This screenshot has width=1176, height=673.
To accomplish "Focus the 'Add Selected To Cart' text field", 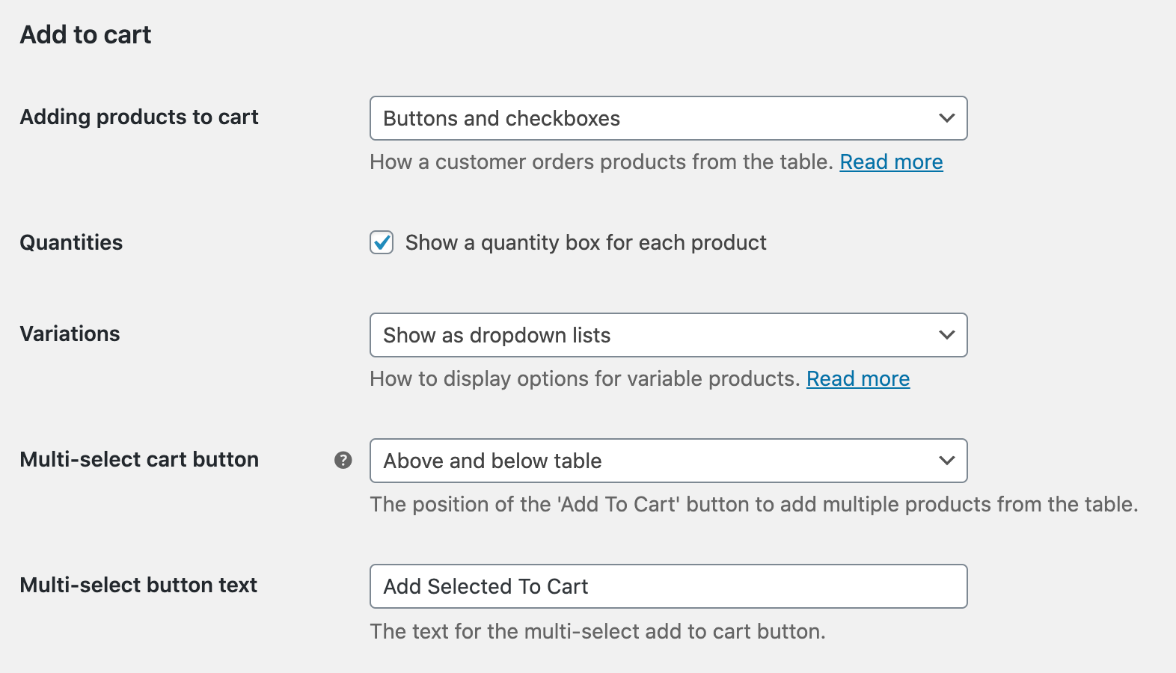I will pos(668,586).
